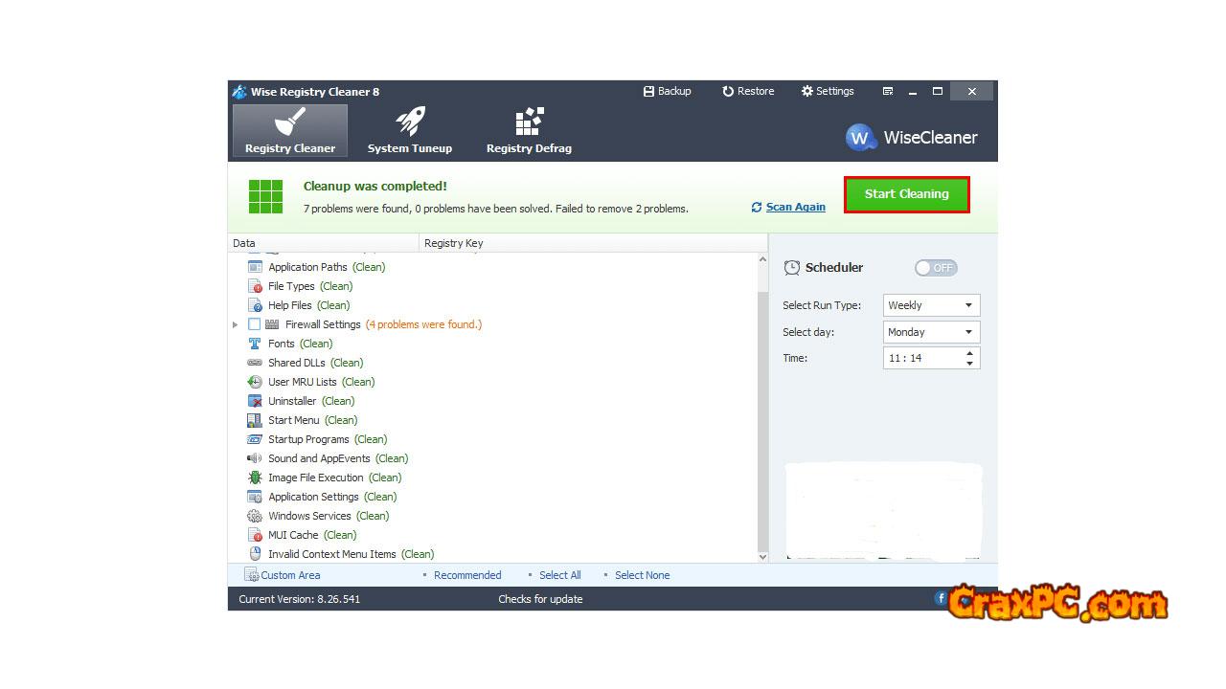This screenshot has height=689, width=1226.
Task: Click the Select None link
Action: tap(643, 575)
